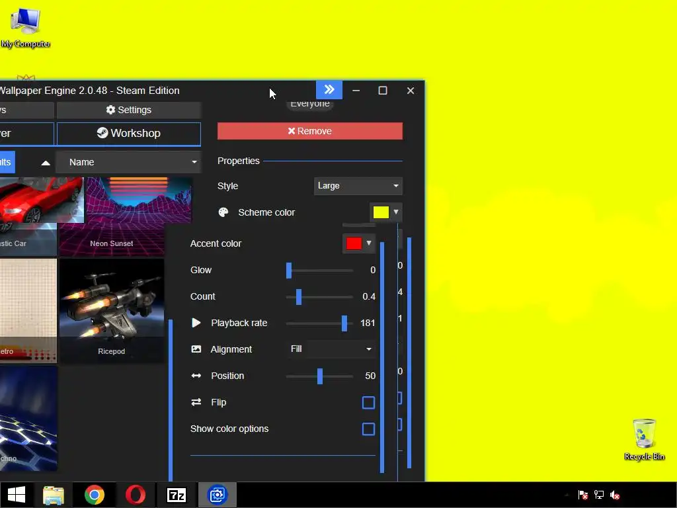
Task: Open 7-Zip from the taskbar
Action: 176,495
